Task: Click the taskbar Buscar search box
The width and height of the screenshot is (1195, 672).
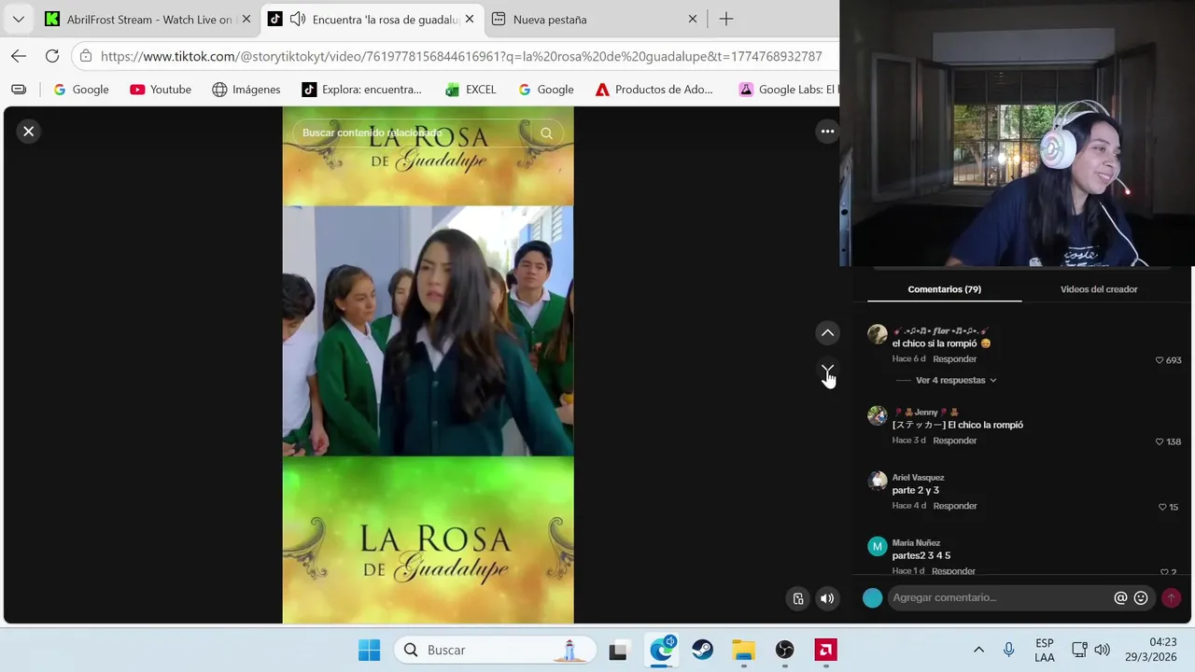Action: [x=495, y=651]
